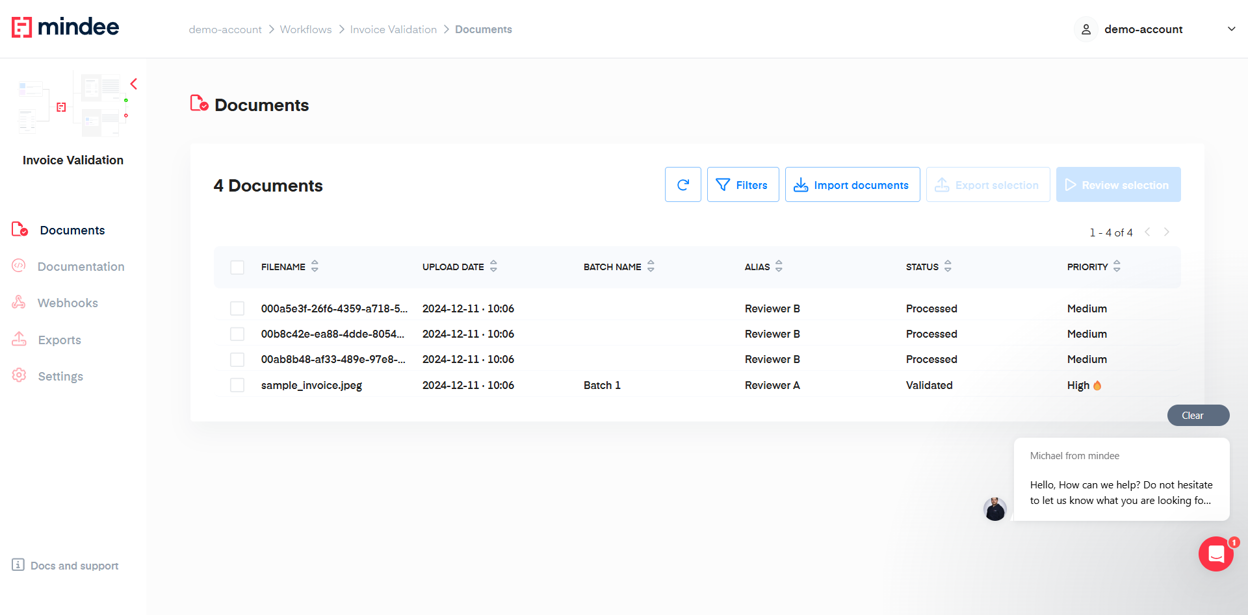Open the Invoice Validation workflow thumbnail

73,104
